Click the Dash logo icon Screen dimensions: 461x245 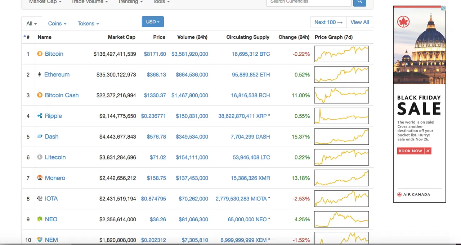coord(40,137)
